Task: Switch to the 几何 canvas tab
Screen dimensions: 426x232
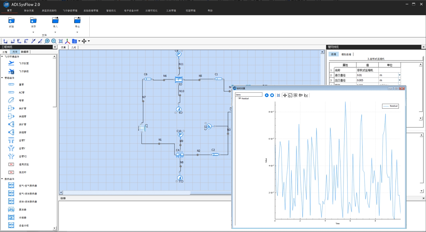Action: (x=74, y=47)
